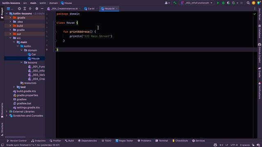Image resolution: width=262 pixels, height=147 pixels.
Task: Build project with the hammer icon
Action: tap(175, 3)
